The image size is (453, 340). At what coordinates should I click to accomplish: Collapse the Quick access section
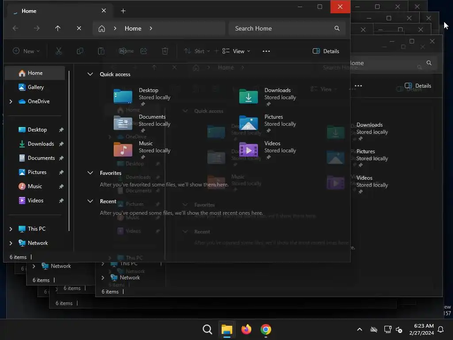coord(90,74)
